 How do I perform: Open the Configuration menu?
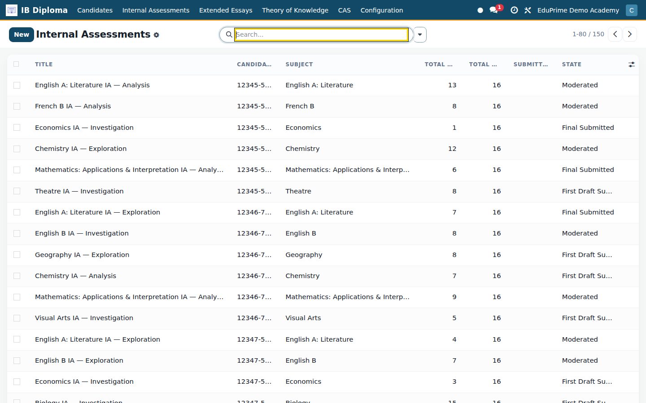[382, 10]
